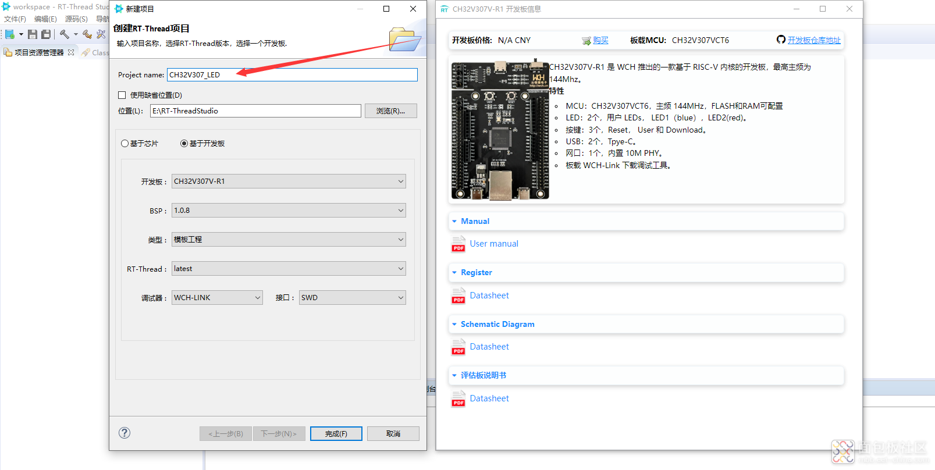
Task: Click the RT-Thread Studio logo in main title bar
Action: 6,6
